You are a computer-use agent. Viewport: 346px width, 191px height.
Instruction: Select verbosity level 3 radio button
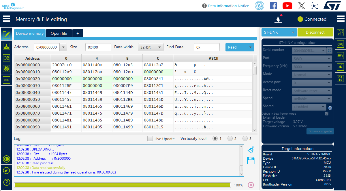pos(245,139)
